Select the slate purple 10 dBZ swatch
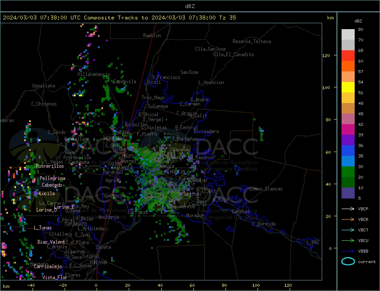This screenshot has height=291, width=380. tap(348, 193)
